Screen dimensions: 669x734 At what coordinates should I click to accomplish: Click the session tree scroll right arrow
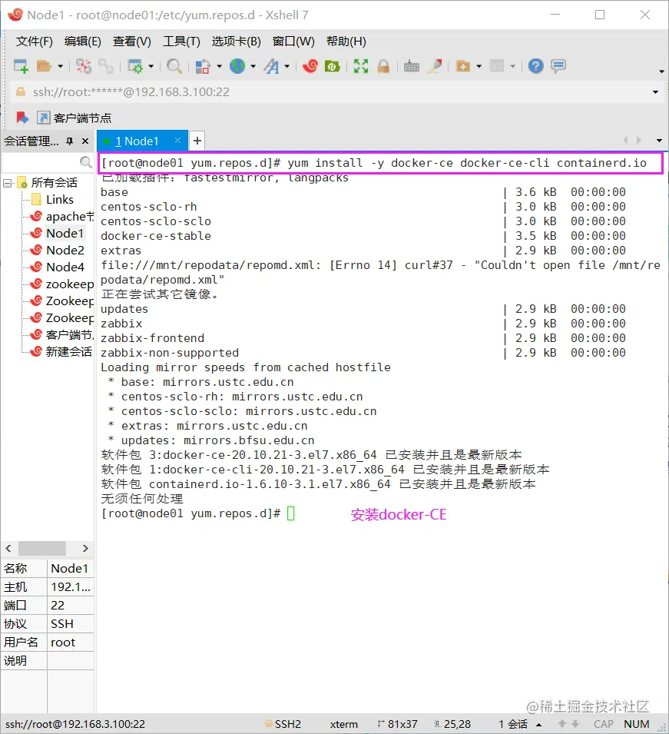click(x=85, y=548)
